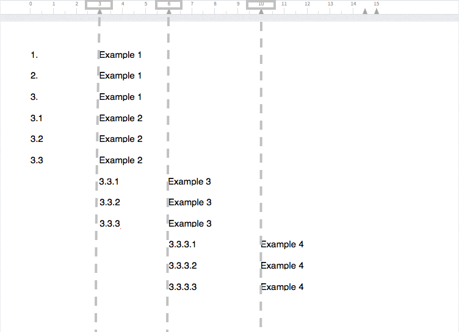The height and width of the screenshot is (332, 459).
Task: Click the list number "3.3.3"
Action: [x=110, y=224]
